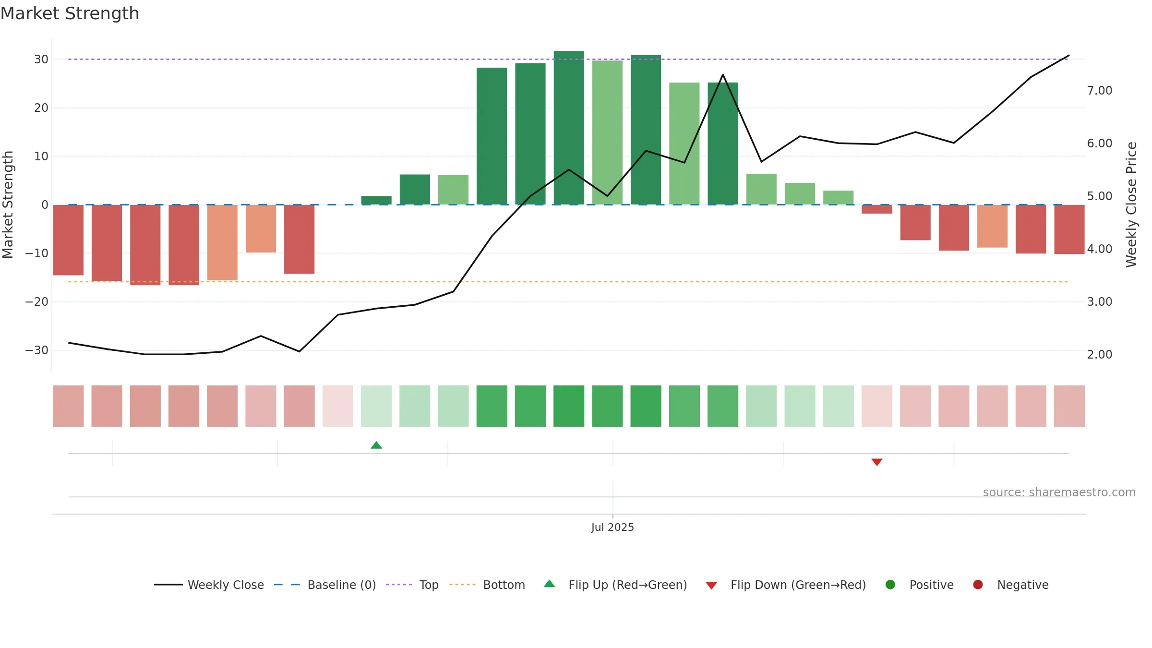This screenshot has height=648, width=1152.
Task: Toggle Flip Down (Green→Red) legend entry
Action: pyautogui.click(x=786, y=585)
